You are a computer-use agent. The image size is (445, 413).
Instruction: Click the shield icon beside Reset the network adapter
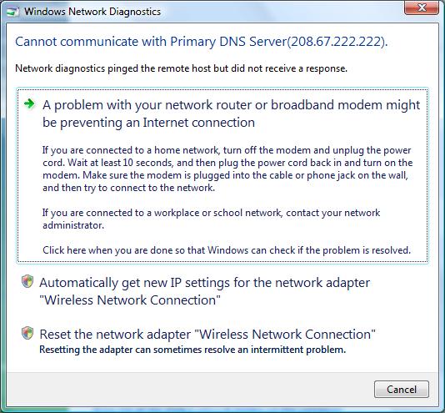click(x=27, y=333)
